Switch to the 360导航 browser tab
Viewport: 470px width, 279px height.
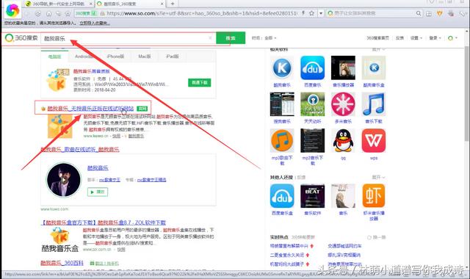pyautogui.click(x=59, y=4)
